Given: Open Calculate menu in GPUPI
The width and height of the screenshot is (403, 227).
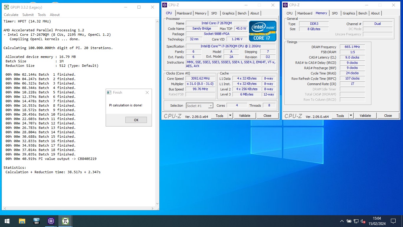Looking at the screenshot, I should point(11,15).
